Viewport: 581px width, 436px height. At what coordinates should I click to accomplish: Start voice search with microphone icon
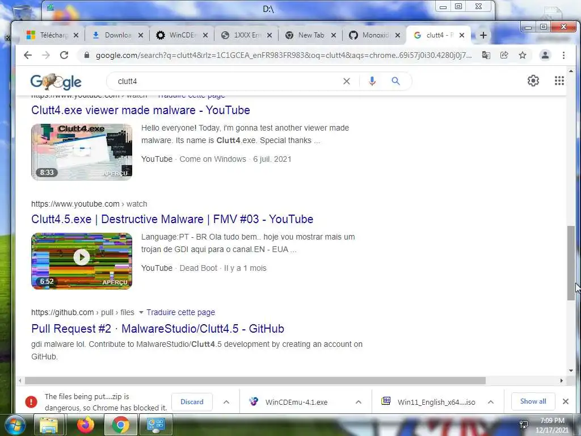click(x=372, y=81)
